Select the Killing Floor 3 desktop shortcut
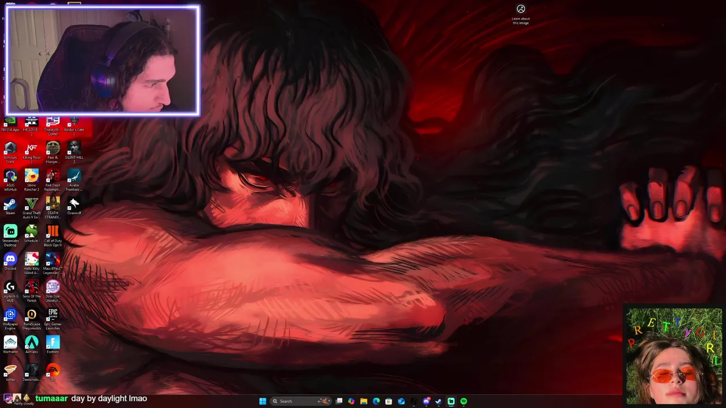The image size is (726, 408). (31, 152)
